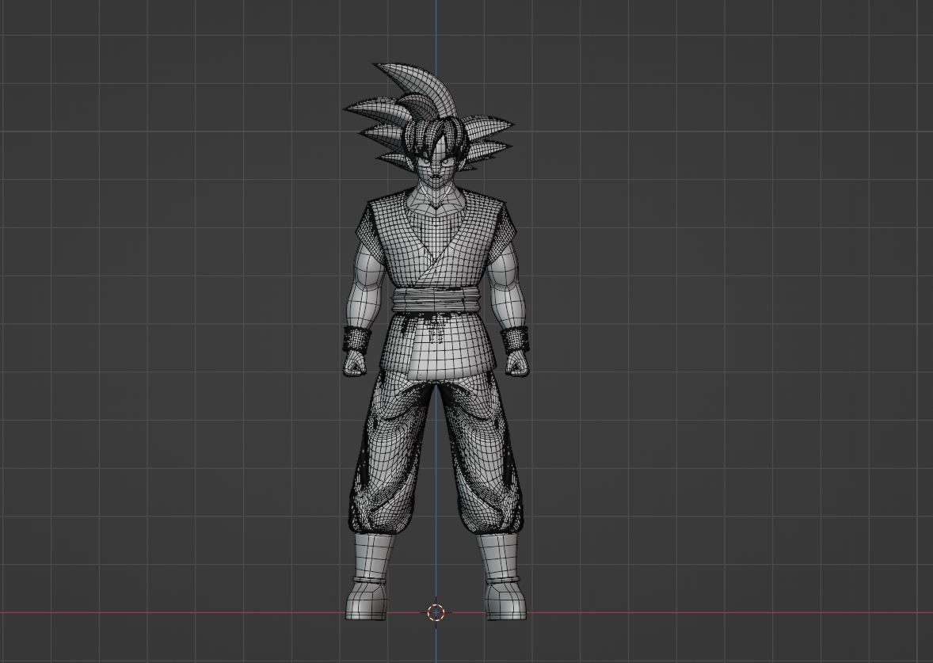Select the character model's face
Image resolution: width=933 pixels, height=663 pixels.
[438, 166]
